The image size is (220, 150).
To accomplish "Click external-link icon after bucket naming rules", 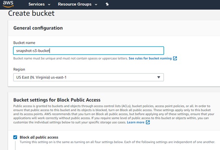I will [175, 59].
